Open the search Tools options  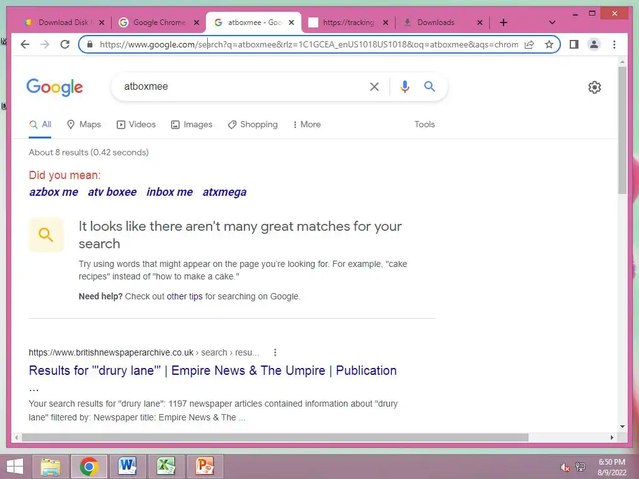pos(424,124)
